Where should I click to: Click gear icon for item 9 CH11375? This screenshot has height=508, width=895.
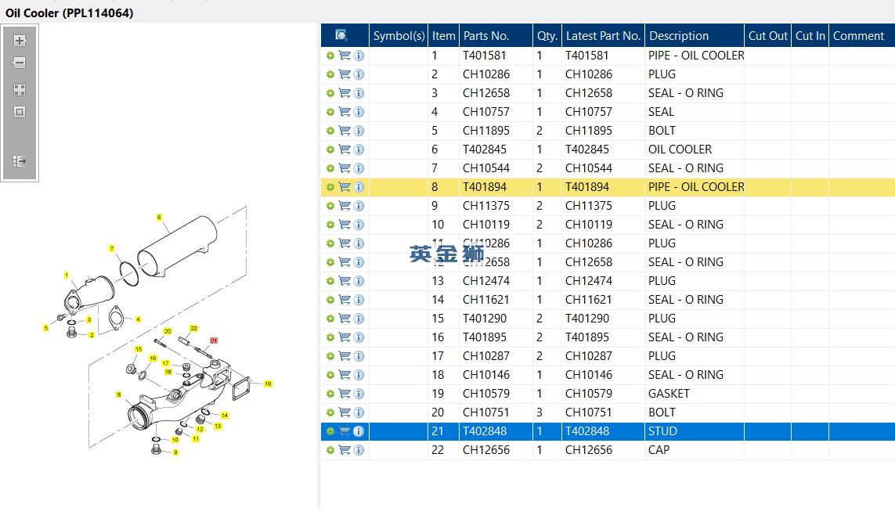[x=330, y=206]
